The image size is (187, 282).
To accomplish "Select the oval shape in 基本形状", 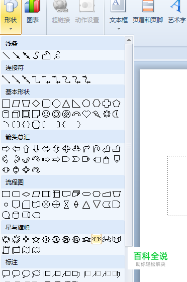I will tap(86, 104).
